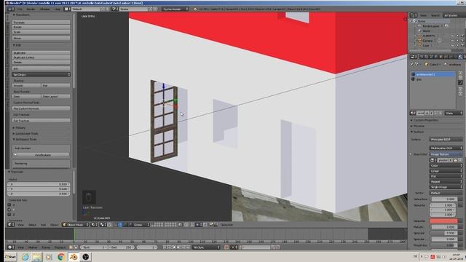This screenshot has width=466, height=262.
Task: Open the No Sync dropdown in timeline
Action: click(207, 247)
